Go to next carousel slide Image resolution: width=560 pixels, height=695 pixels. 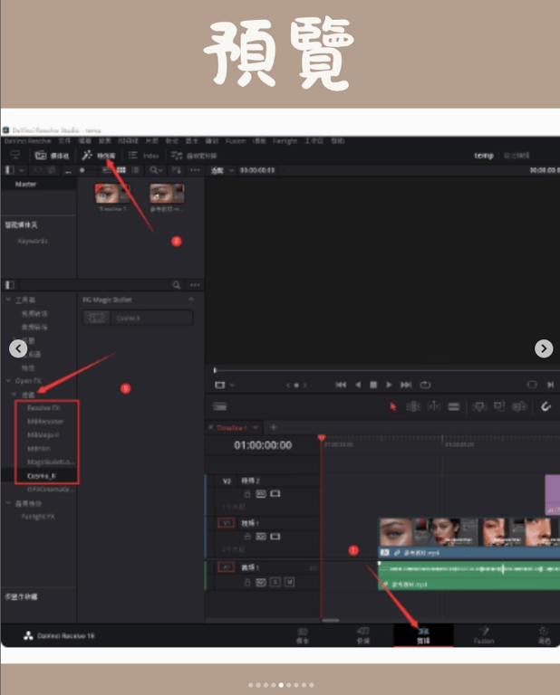pyautogui.click(x=544, y=348)
